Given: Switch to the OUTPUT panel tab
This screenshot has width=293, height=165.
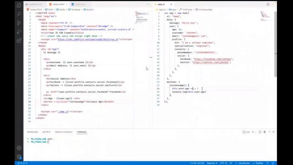Looking at the screenshot, I should pos(47,132).
